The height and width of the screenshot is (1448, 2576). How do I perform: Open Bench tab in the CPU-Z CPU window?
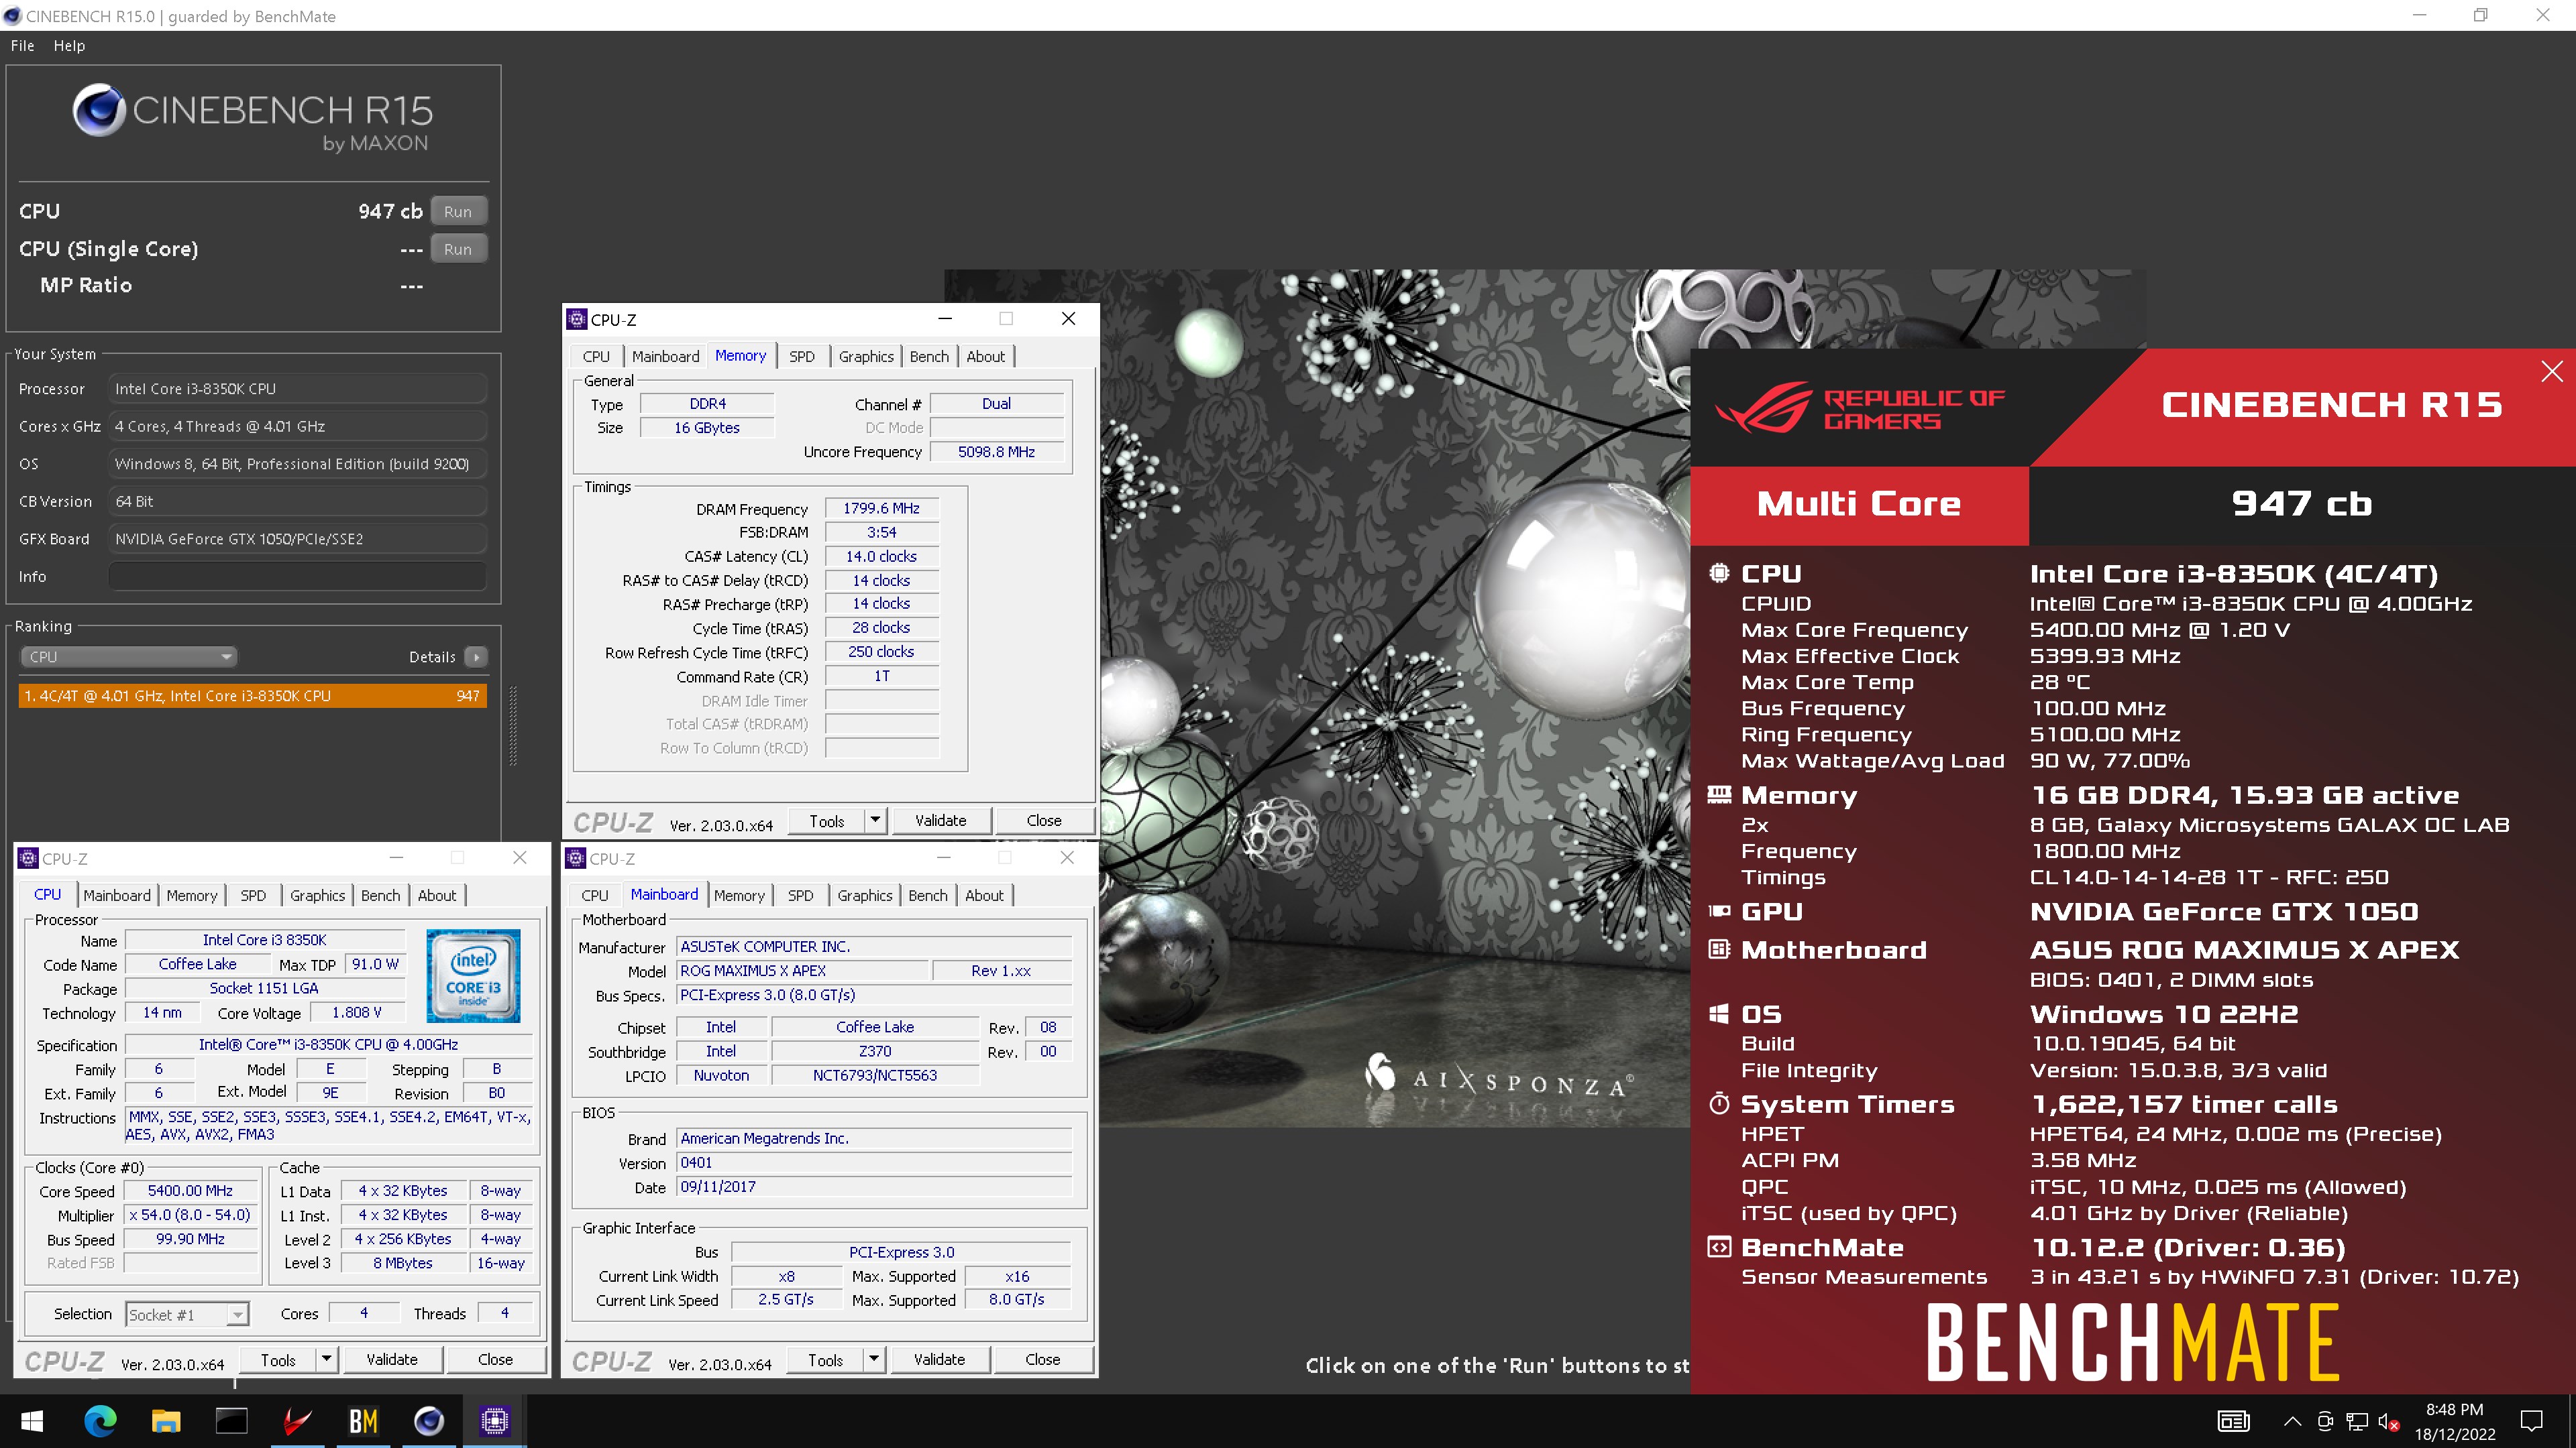click(x=380, y=896)
